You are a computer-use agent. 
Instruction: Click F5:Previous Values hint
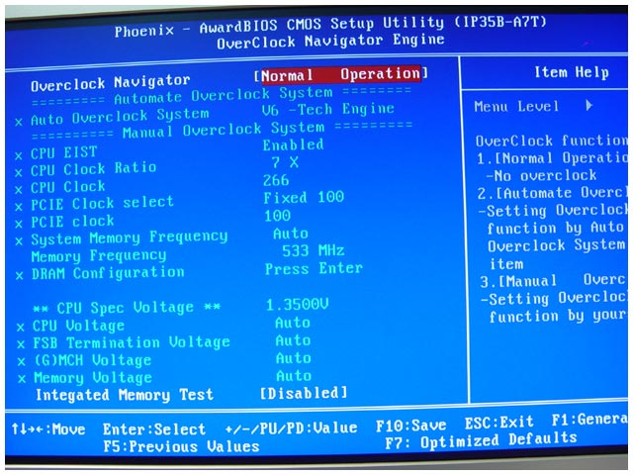(181, 446)
